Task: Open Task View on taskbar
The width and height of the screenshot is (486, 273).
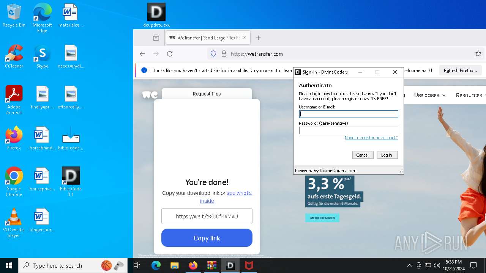Action: (x=137, y=265)
